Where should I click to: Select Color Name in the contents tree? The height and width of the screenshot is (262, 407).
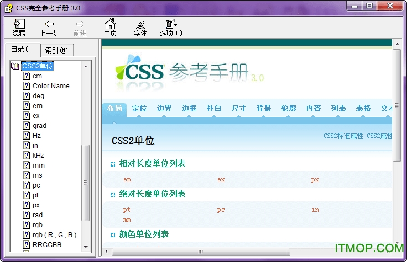(51, 85)
